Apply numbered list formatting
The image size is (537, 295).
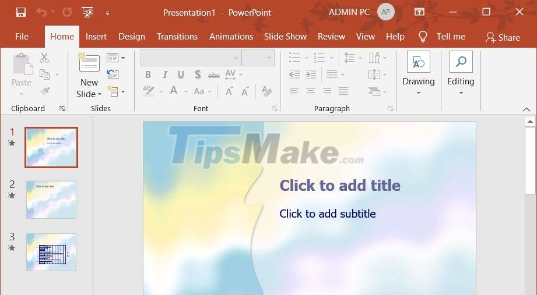click(x=320, y=58)
